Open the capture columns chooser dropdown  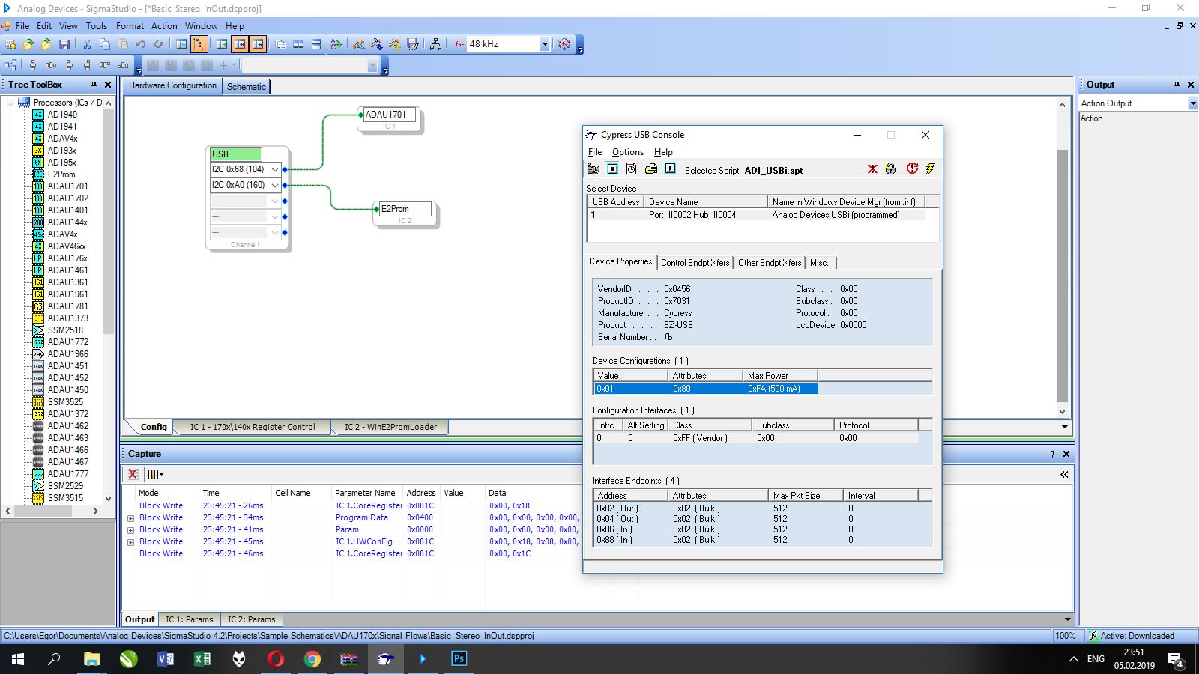pos(156,474)
